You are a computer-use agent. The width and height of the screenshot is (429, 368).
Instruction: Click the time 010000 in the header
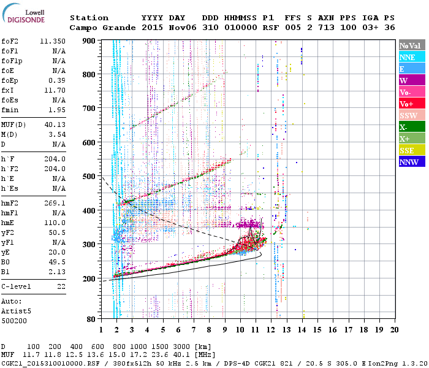coord(240,28)
